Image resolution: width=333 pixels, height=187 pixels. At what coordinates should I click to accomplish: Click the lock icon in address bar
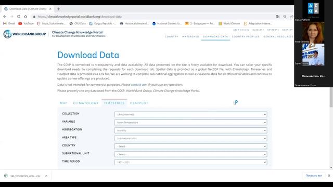[x=34, y=17]
